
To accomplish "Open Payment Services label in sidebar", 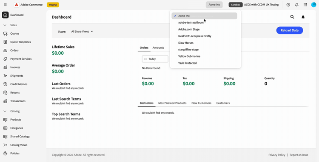I will [x=21, y=59].
